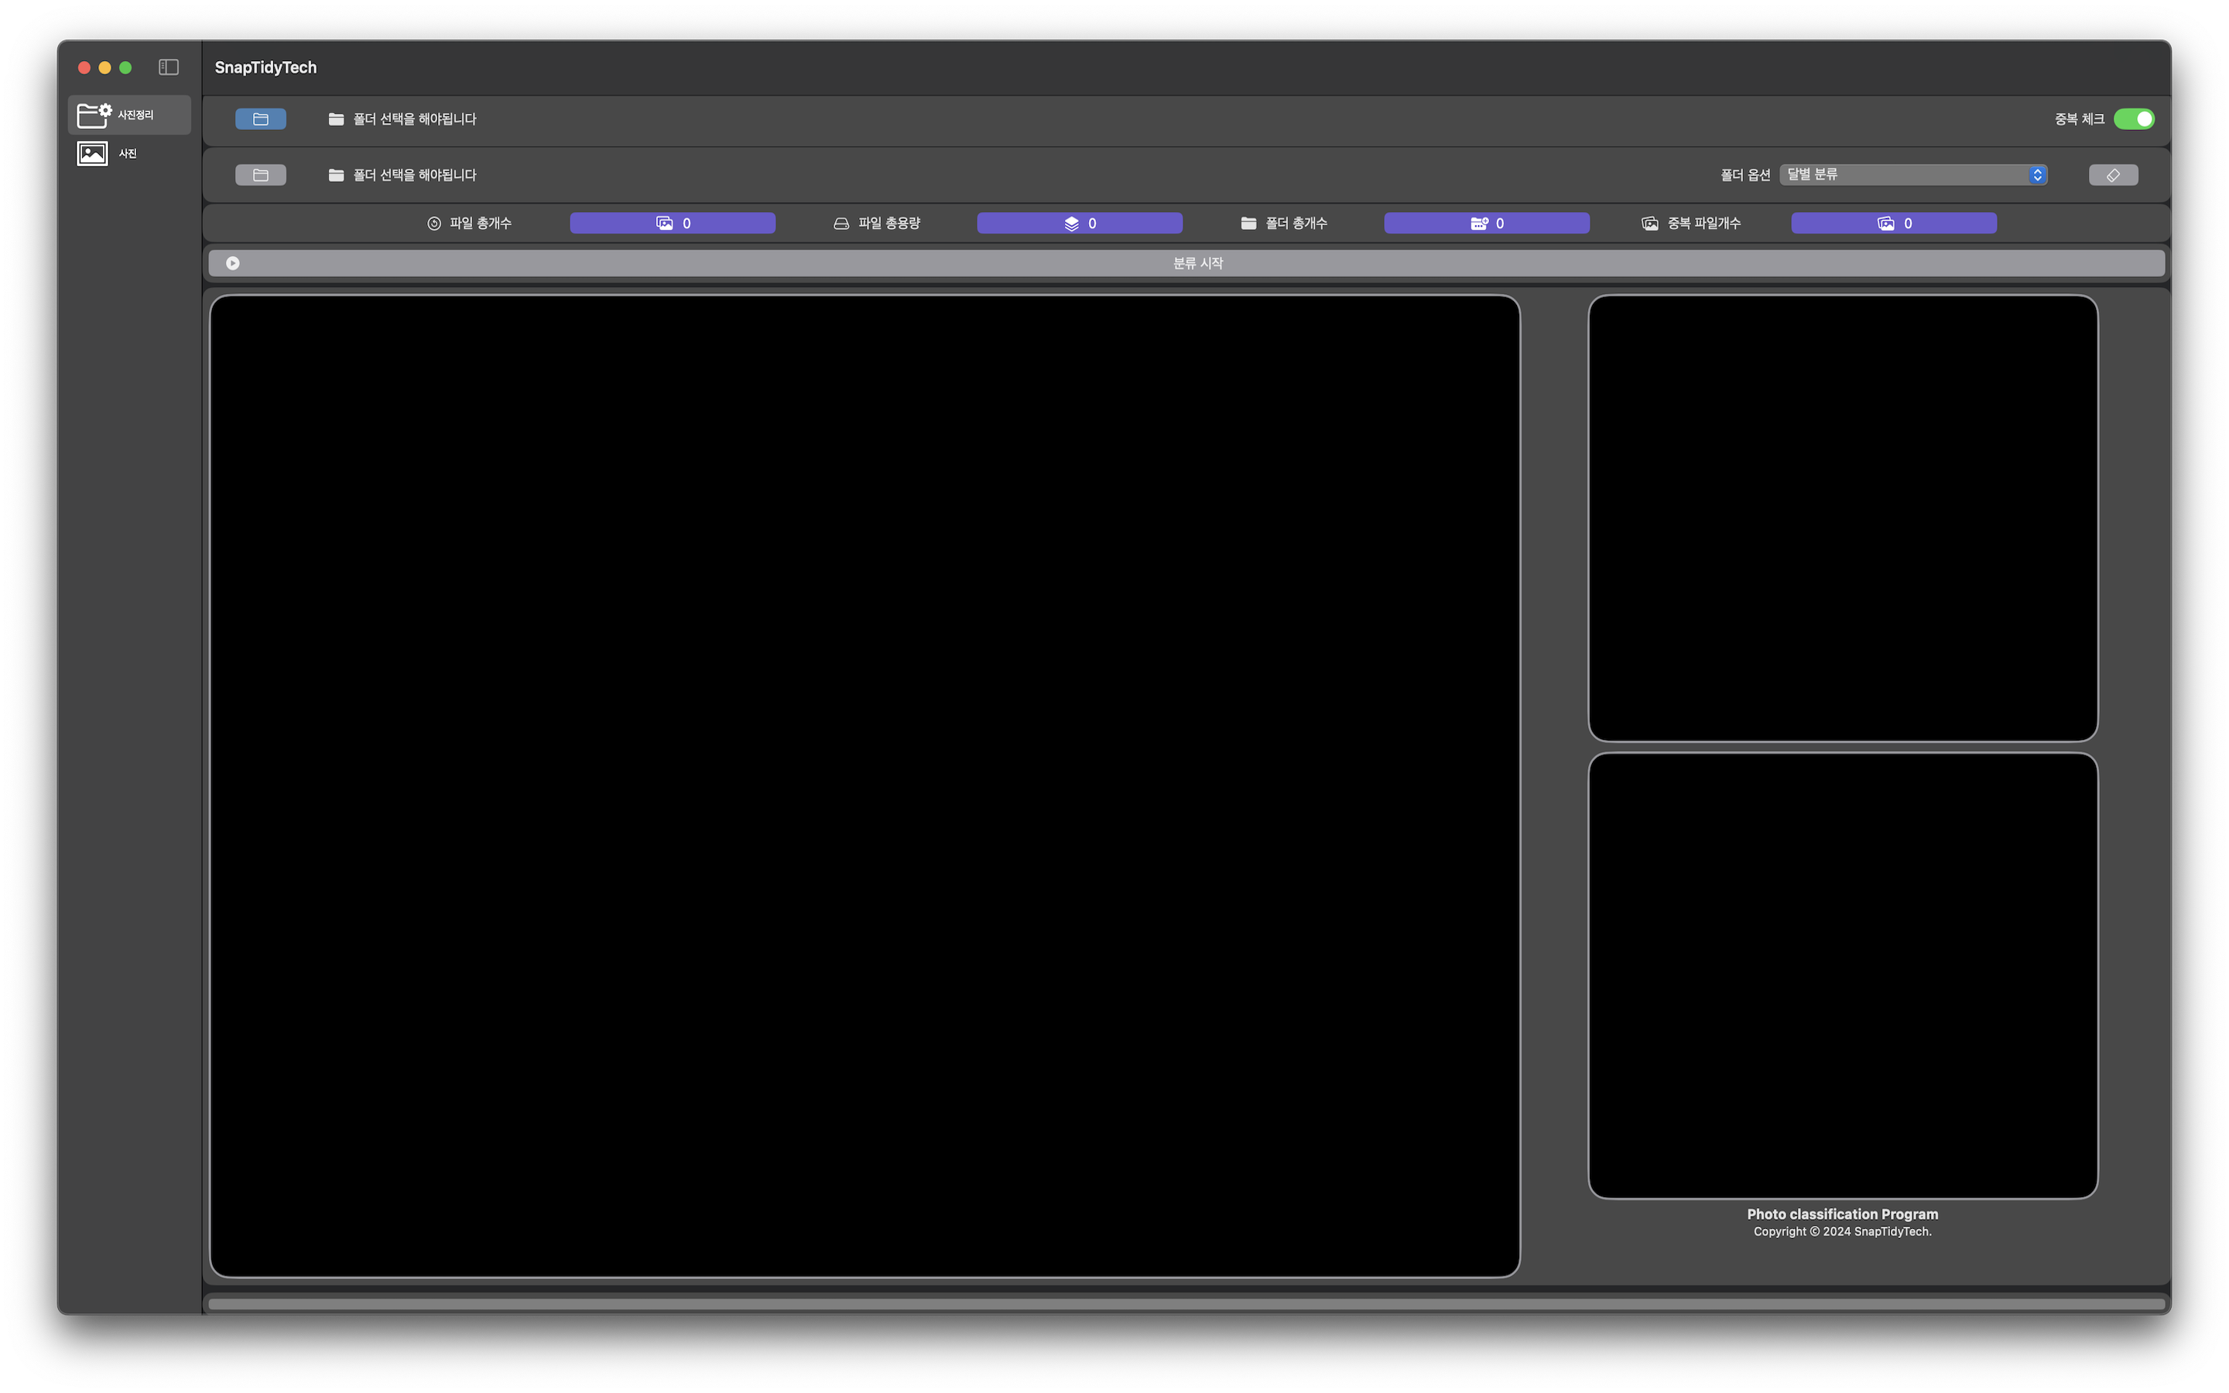Click the 파일 총용량 layers badge
The width and height of the screenshot is (2229, 1393).
pyautogui.click(x=1080, y=223)
